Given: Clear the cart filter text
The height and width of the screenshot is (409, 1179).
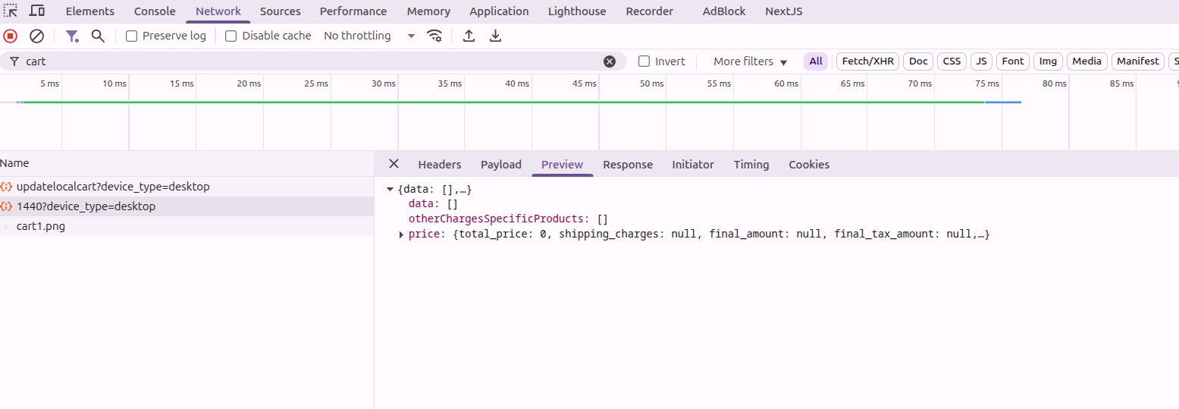Looking at the screenshot, I should 610,61.
